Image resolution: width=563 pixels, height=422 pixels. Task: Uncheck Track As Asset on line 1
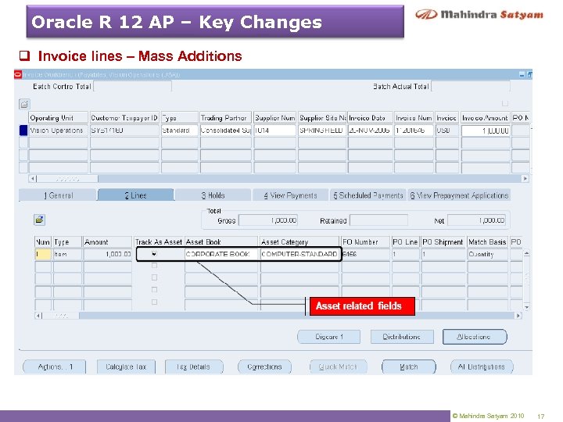pyautogui.click(x=154, y=254)
